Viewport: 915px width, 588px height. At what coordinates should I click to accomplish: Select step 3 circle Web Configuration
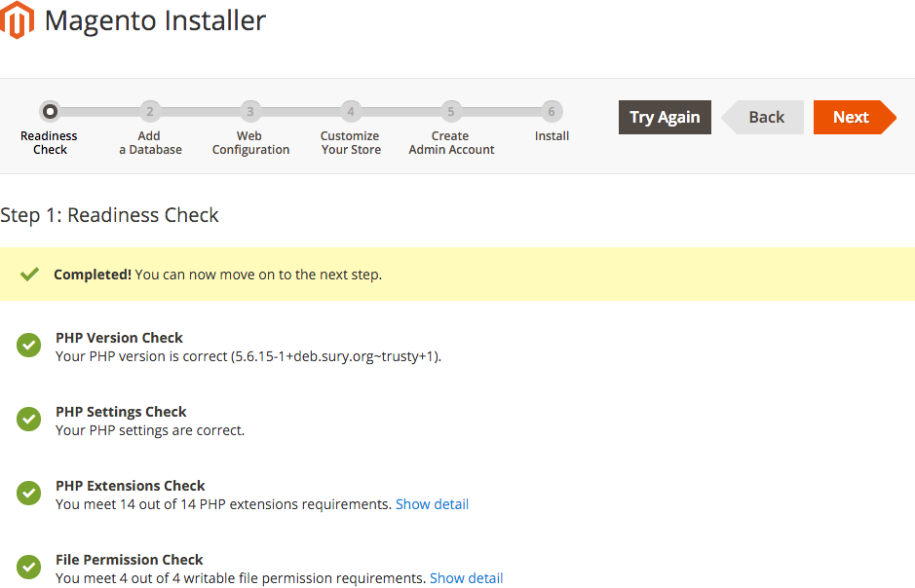pyautogui.click(x=250, y=111)
